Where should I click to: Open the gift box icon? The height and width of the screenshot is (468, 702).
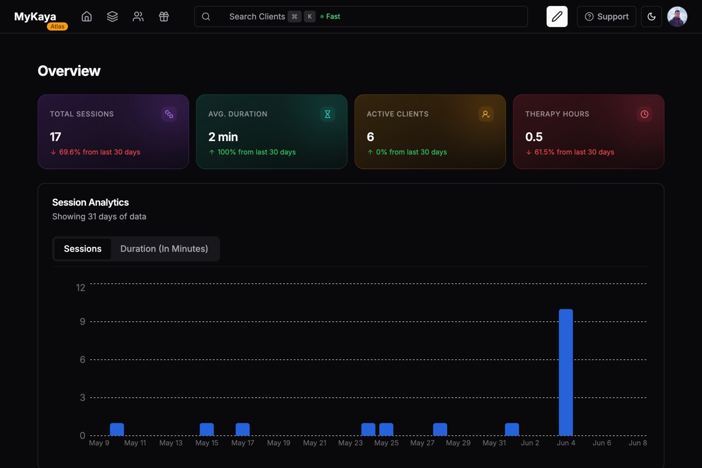click(x=164, y=16)
